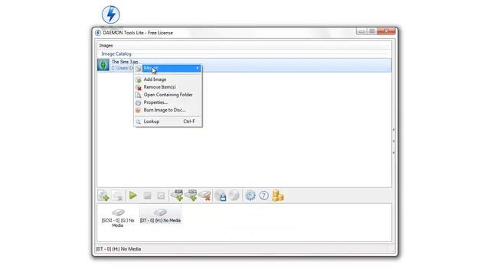Viewport: 490px width, 275px height.
Task: Choose Add Image from context menu
Action: point(168,79)
